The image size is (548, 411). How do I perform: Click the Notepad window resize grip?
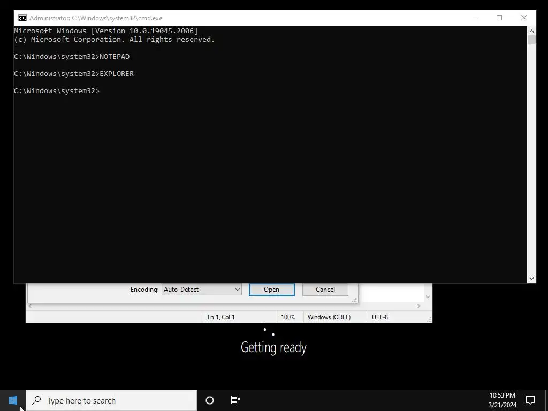(x=430, y=319)
